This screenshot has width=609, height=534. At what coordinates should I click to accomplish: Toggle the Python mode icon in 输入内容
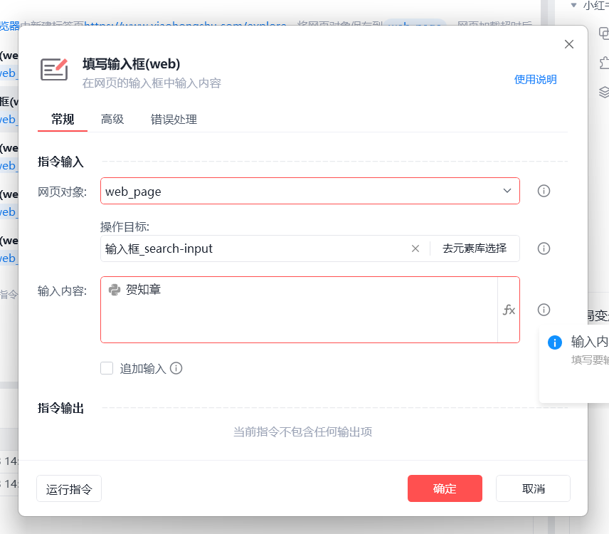coord(114,290)
